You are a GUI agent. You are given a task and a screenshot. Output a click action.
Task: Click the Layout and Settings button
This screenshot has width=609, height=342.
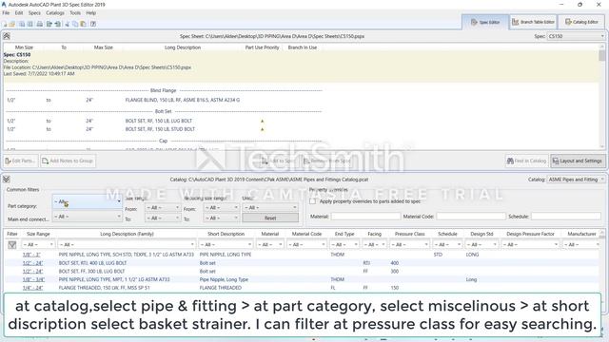[578, 161]
